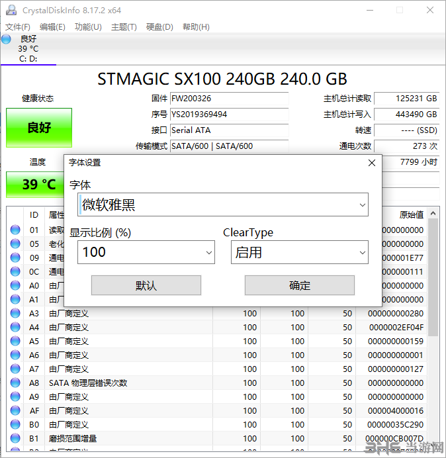Click status orb for attribute A0

point(15,285)
